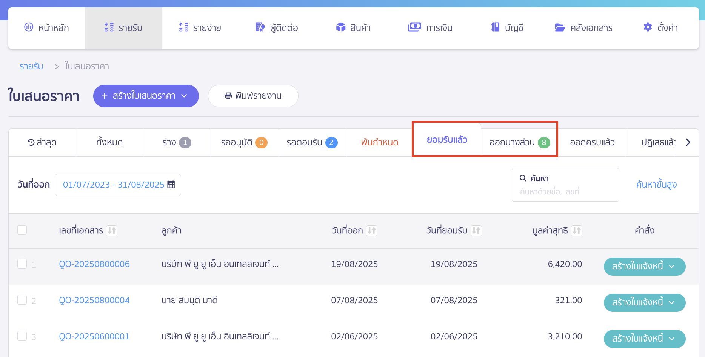Click the calendar icon in date field
Viewport: 705px width, 357px height.
(x=171, y=185)
